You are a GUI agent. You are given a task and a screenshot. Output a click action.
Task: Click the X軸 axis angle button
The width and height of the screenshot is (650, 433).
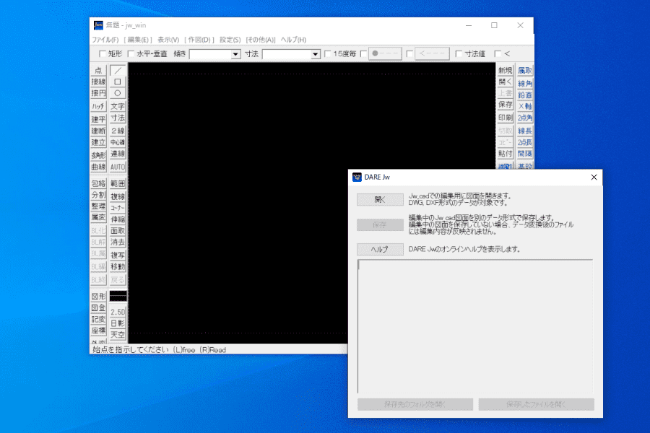[x=525, y=106]
